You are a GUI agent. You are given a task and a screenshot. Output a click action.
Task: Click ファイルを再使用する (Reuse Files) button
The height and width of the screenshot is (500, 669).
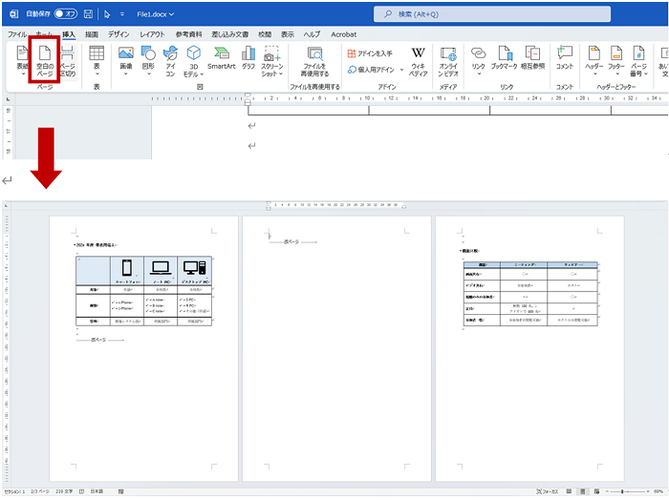coord(314,61)
